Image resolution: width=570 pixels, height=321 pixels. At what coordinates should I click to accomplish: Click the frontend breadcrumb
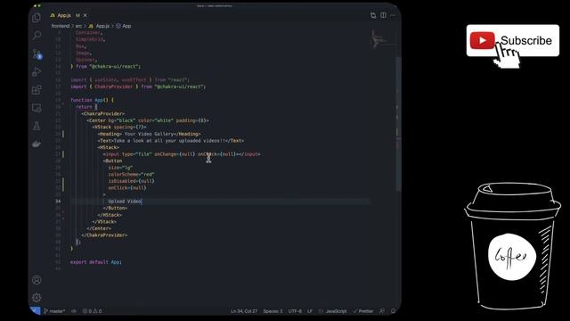61,26
